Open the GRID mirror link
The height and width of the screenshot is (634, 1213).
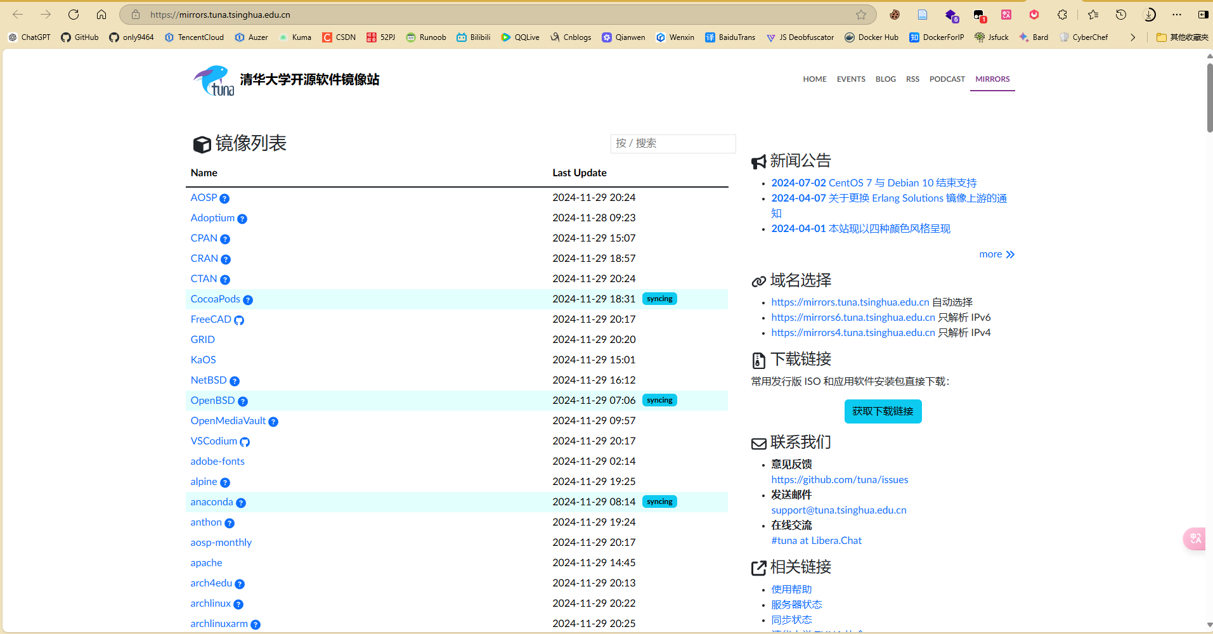click(x=203, y=340)
